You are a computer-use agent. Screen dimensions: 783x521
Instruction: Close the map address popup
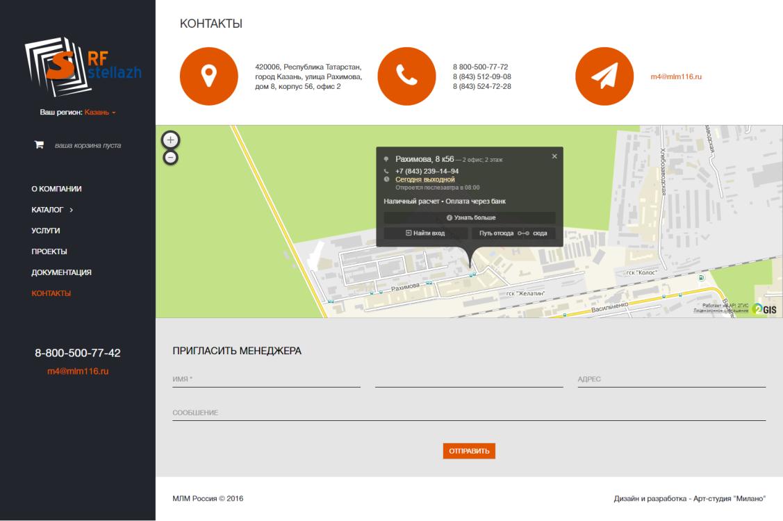coord(554,156)
